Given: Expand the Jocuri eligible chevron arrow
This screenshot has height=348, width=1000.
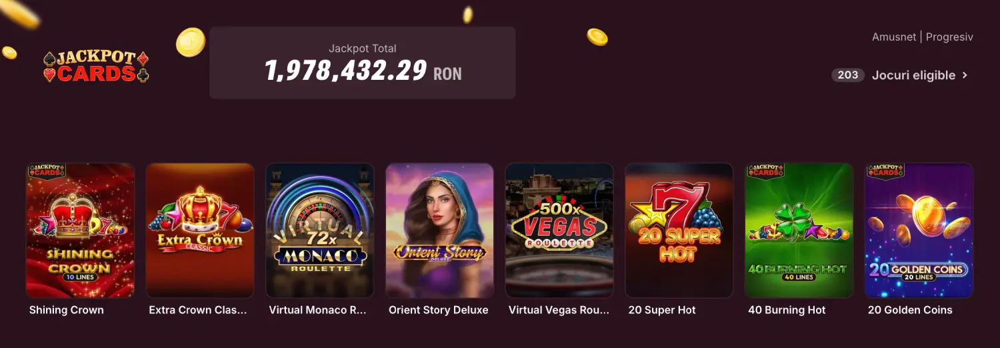Looking at the screenshot, I should (965, 75).
